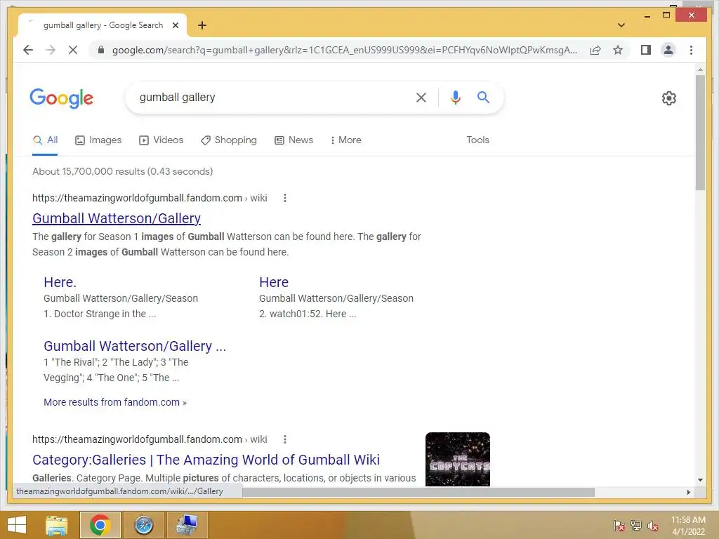Start voice search with microphone
719x539 pixels.
455,97
